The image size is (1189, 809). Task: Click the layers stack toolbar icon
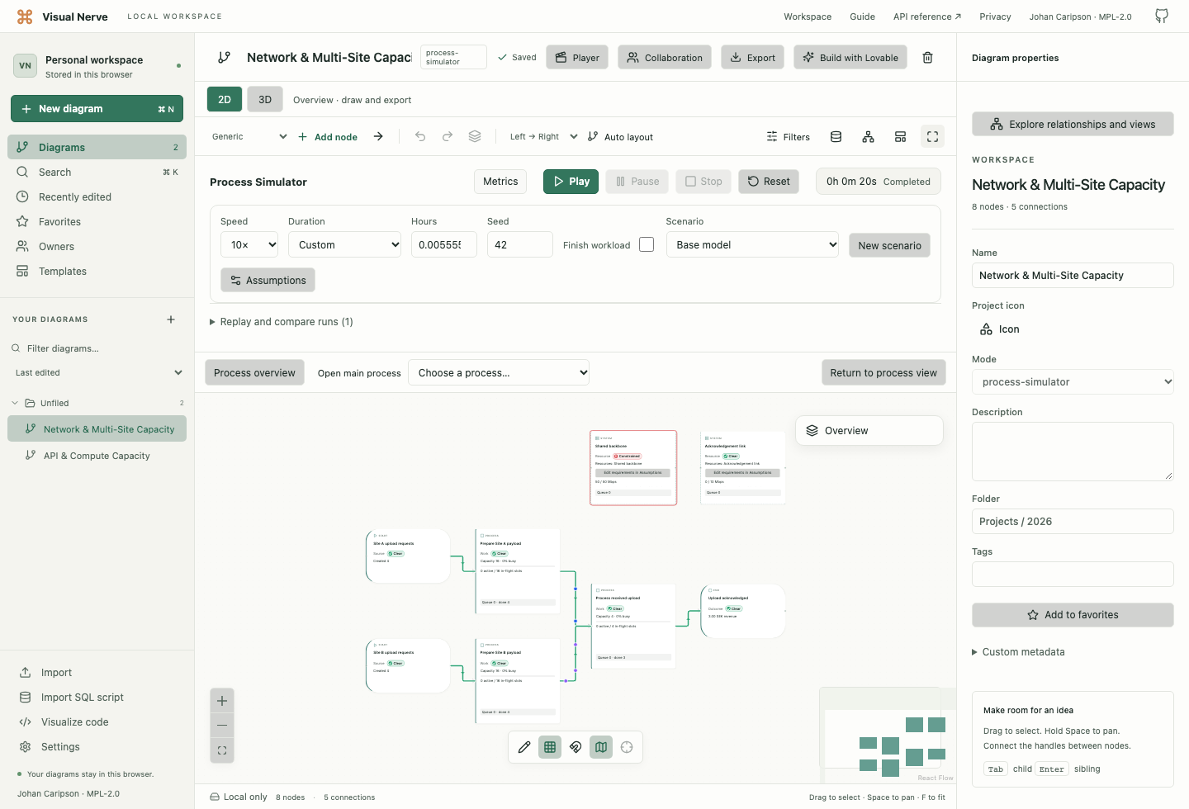(475, 136)
